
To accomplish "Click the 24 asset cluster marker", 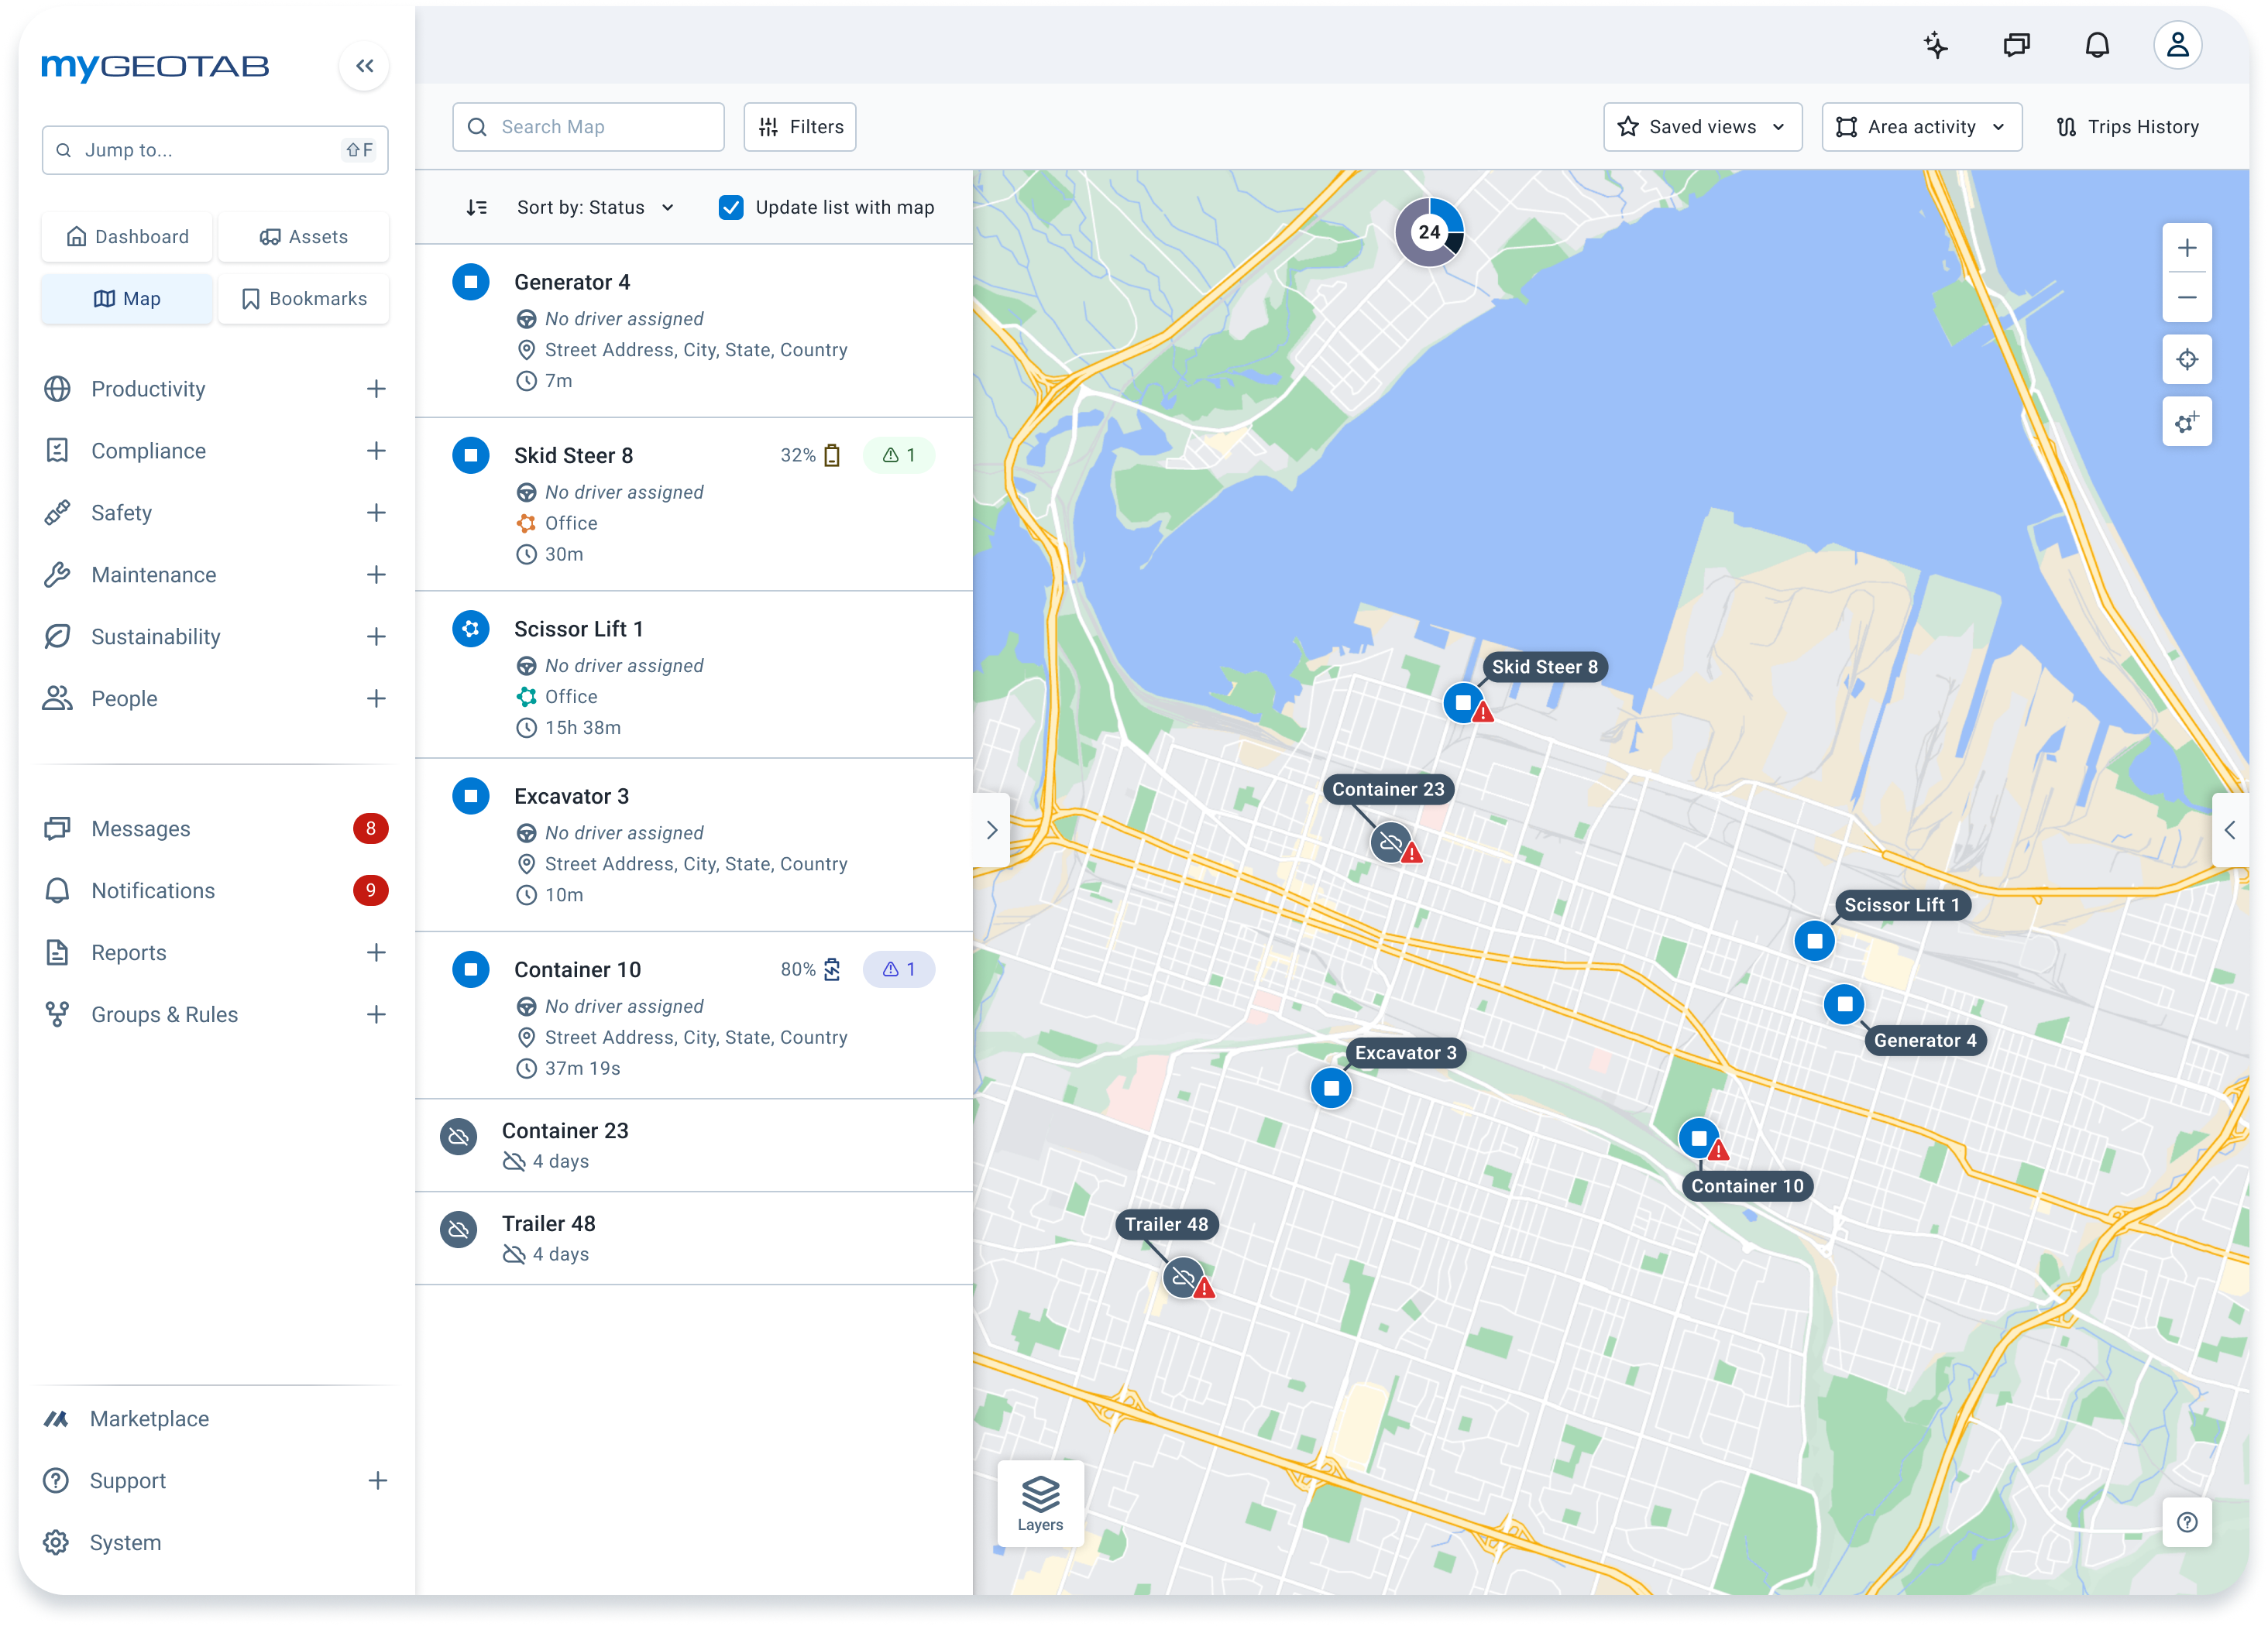I will click(x=1429, y=232).
